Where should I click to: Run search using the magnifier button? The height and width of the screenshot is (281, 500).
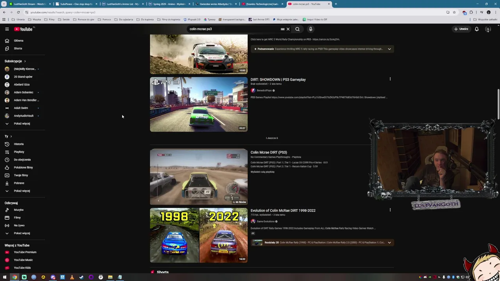pos(297,29)
